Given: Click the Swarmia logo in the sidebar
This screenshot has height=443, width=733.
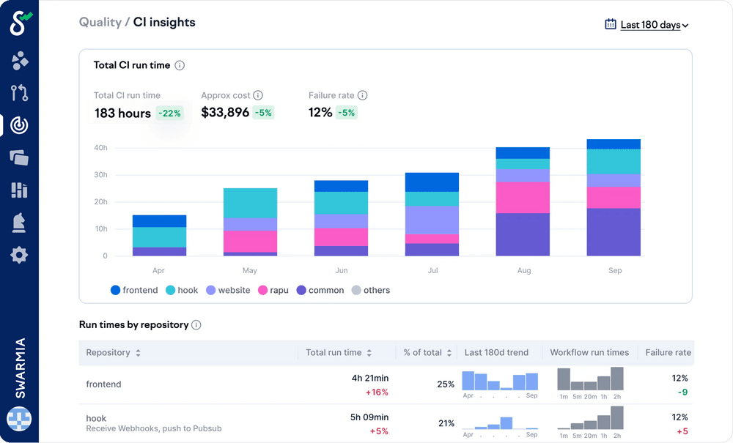Looking at the screenshot, I should (x=20, y=23).
